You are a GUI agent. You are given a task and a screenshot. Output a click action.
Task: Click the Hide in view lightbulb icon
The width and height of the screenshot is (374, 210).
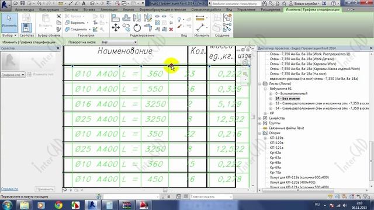(x=179, y=19)
